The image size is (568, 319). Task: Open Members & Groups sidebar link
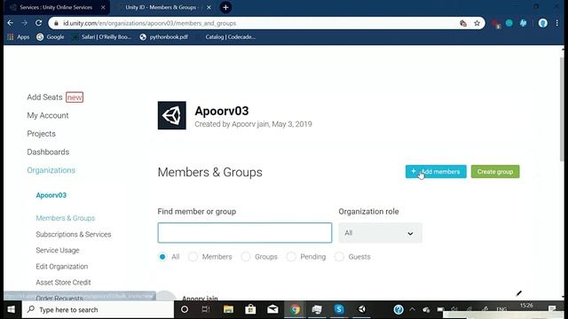pyautogui.click(x=65, y=218)
